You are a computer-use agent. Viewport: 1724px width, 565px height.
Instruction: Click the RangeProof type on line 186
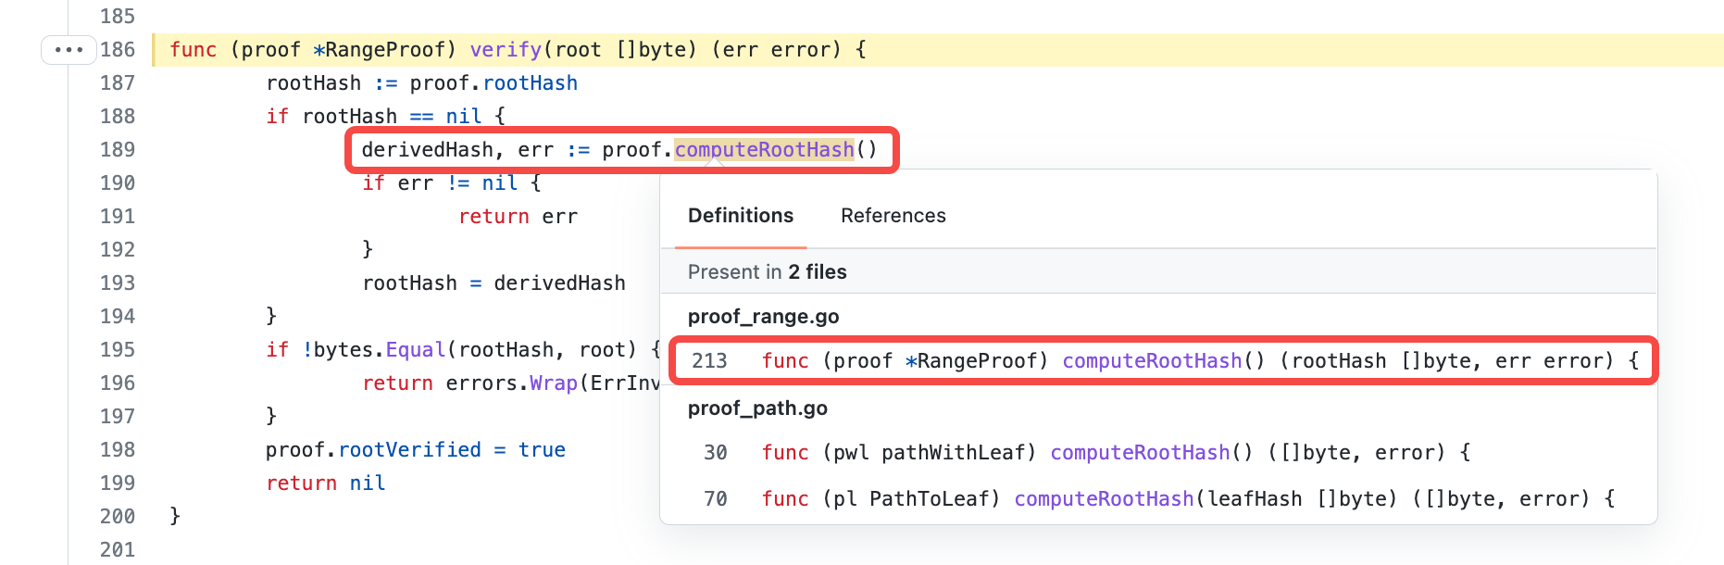(384, 50)
